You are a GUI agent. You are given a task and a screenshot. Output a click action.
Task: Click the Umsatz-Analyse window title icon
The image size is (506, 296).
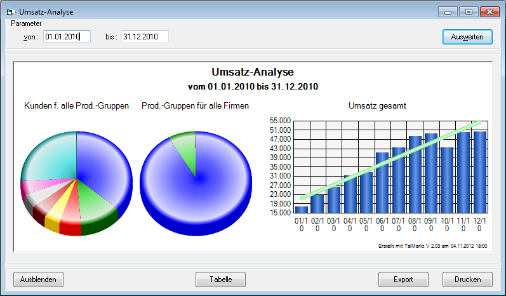click(x=9, y=11)
